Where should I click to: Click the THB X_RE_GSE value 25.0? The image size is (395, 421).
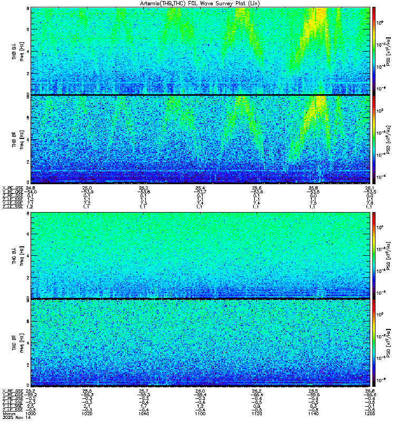[x=87, y=188]
